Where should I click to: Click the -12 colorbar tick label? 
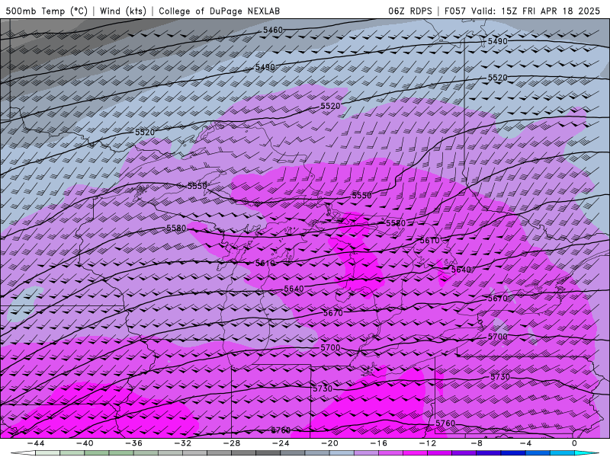pos(428,443)
